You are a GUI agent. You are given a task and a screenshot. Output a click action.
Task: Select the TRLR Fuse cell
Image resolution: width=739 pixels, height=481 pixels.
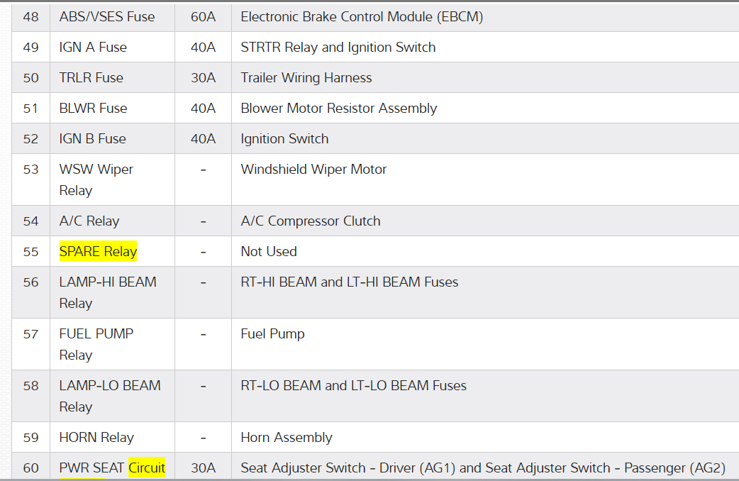coord(91,77)
